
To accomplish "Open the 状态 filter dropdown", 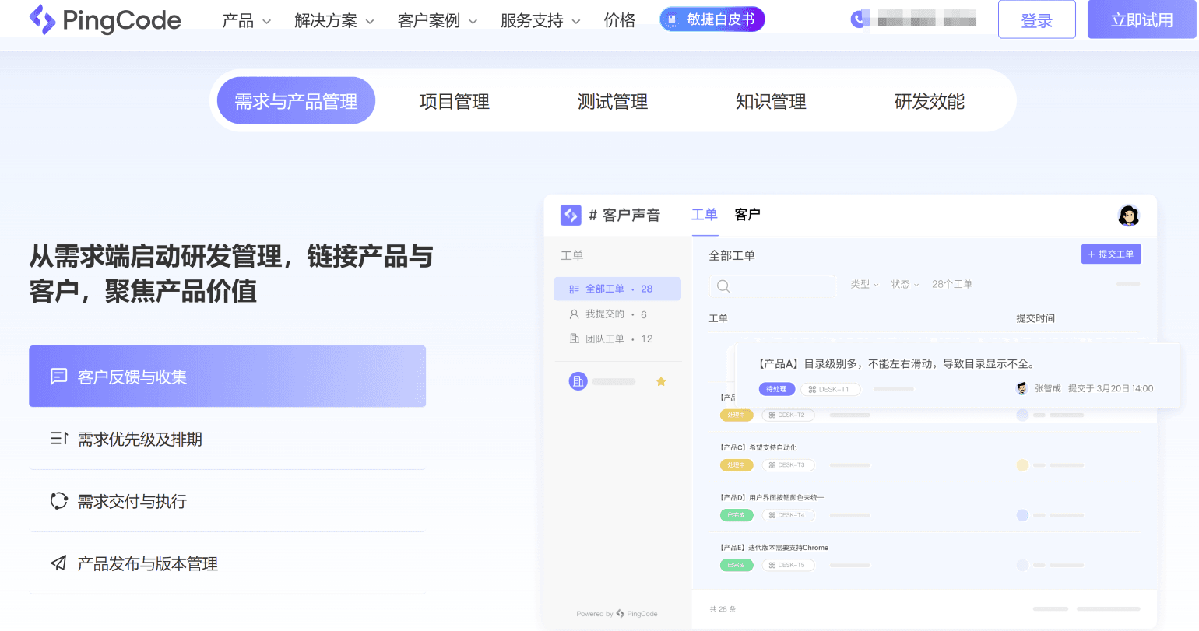I will point(905,285).
